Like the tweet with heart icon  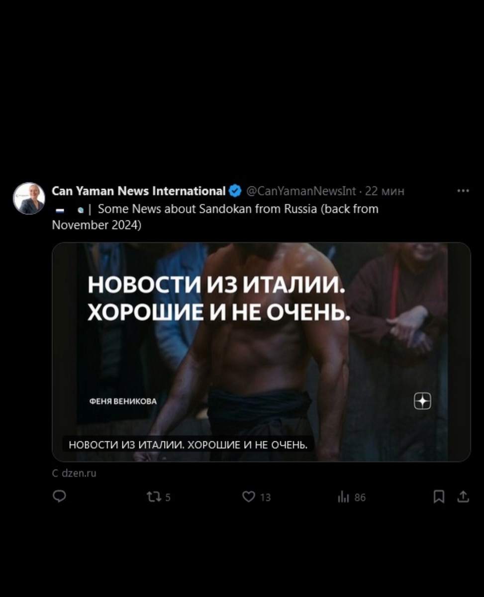pyautogui.click(x=256, y=497)
